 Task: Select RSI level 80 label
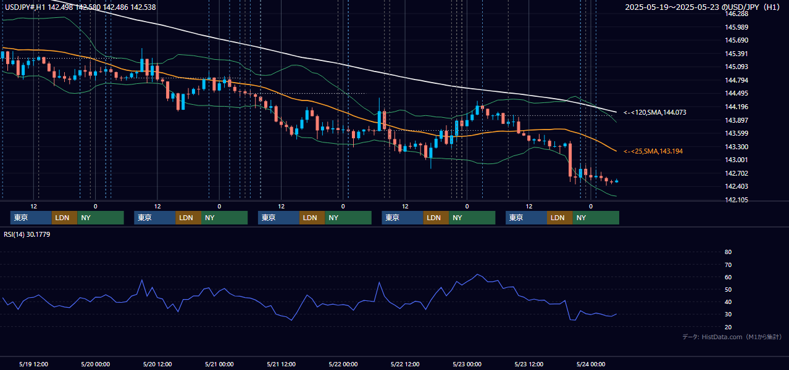728,252
